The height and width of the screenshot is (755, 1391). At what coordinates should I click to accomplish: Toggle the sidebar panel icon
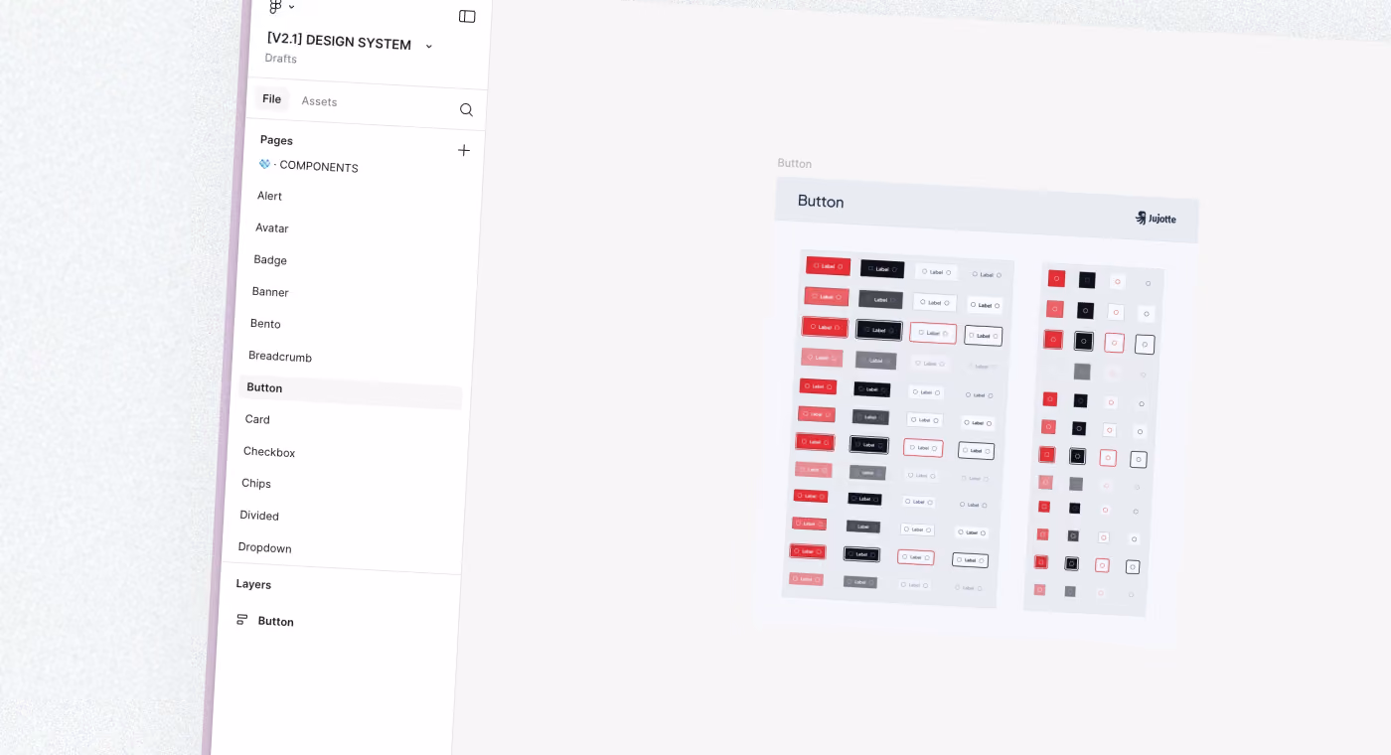click(467, 16)
